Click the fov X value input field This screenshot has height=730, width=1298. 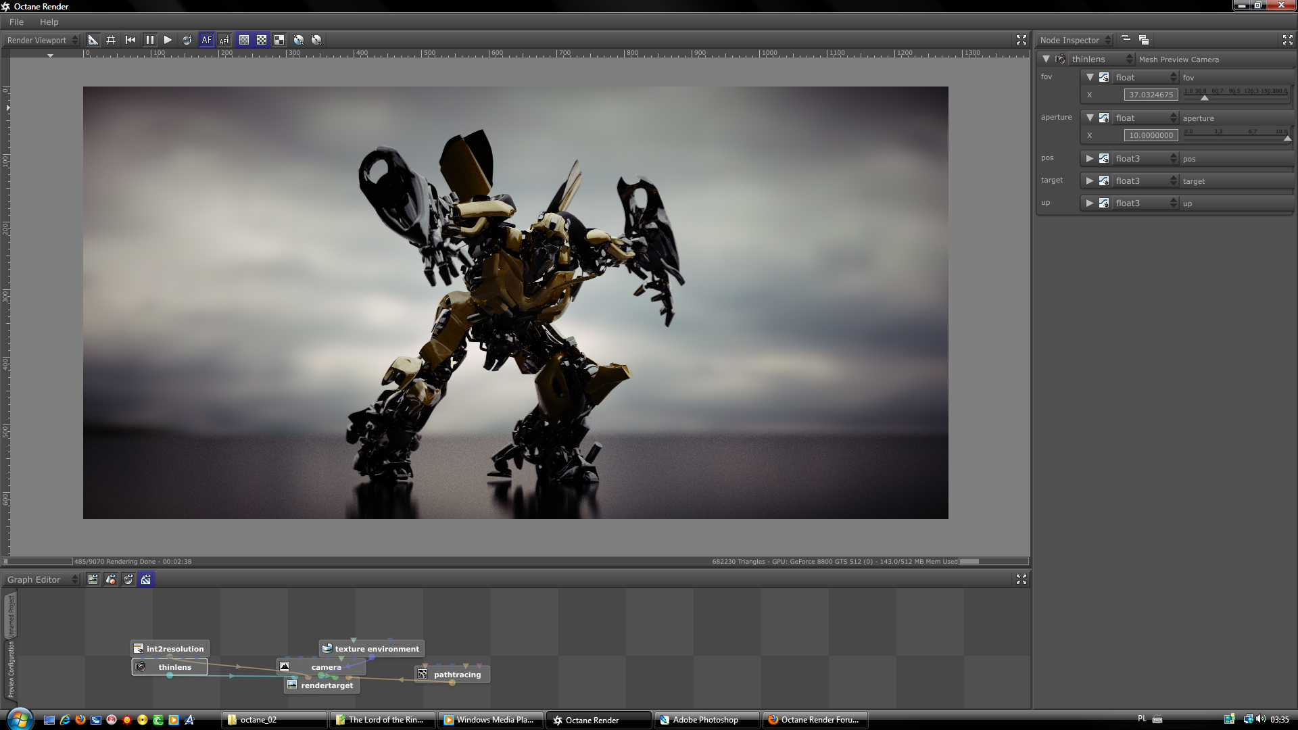[1151, 95]
